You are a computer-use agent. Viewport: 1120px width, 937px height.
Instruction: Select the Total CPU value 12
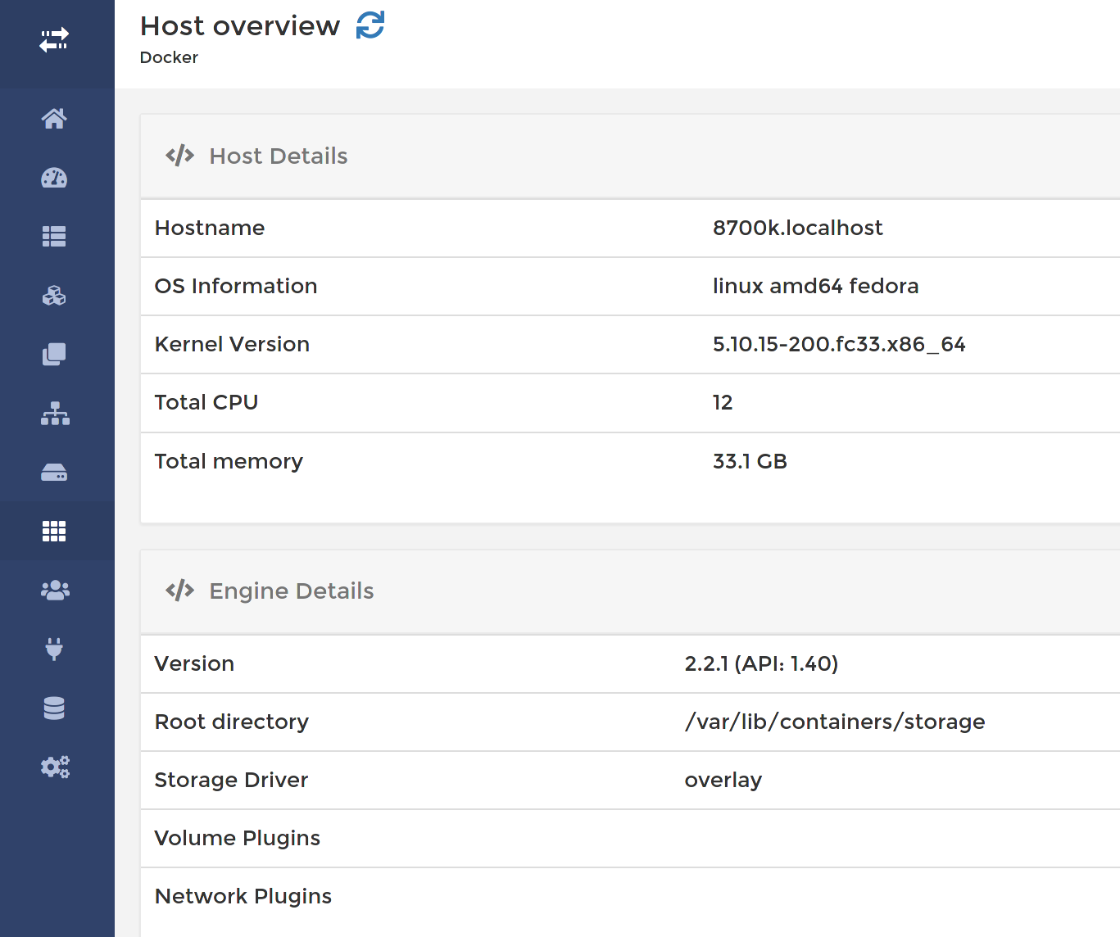pyautogui.click(x=723, y=402)
